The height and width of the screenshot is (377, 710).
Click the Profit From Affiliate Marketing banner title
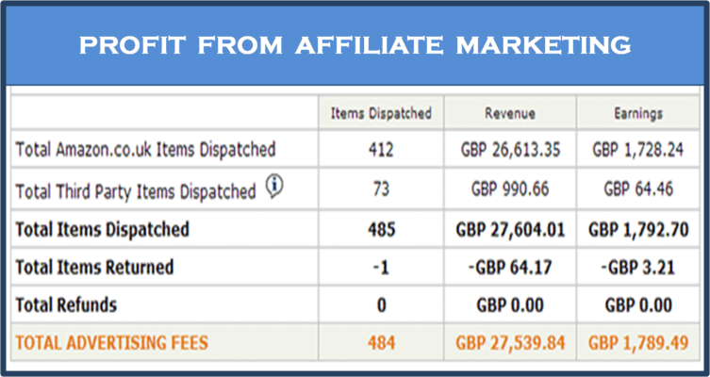coord(355,43)
